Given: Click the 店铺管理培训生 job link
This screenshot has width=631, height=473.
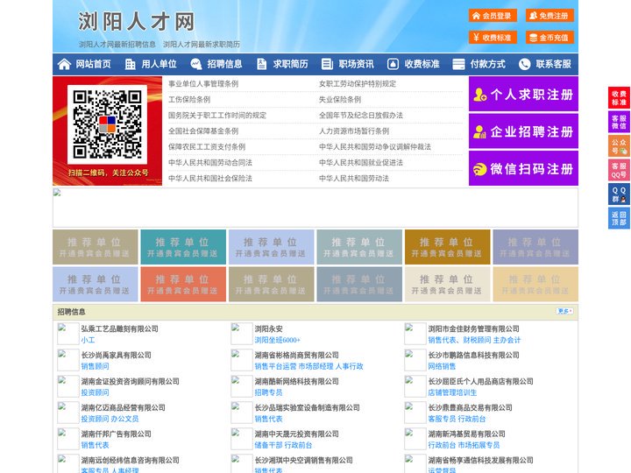Looking at the screenshot, I should tap(452, 392).
